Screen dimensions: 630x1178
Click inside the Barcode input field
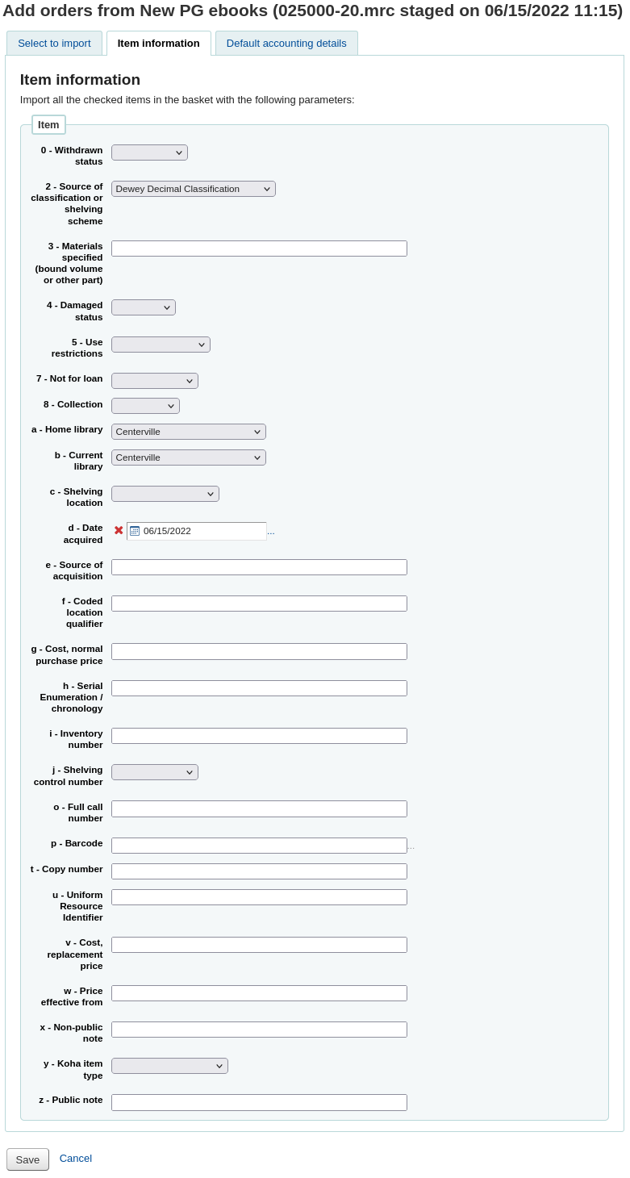click(259, 845)
